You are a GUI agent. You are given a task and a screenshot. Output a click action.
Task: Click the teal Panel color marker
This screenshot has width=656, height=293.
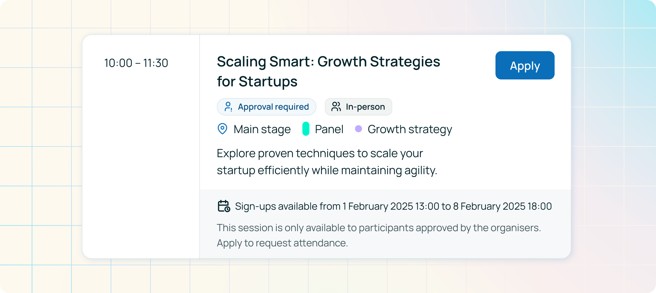pyautogui.click(x=306, y=129)
